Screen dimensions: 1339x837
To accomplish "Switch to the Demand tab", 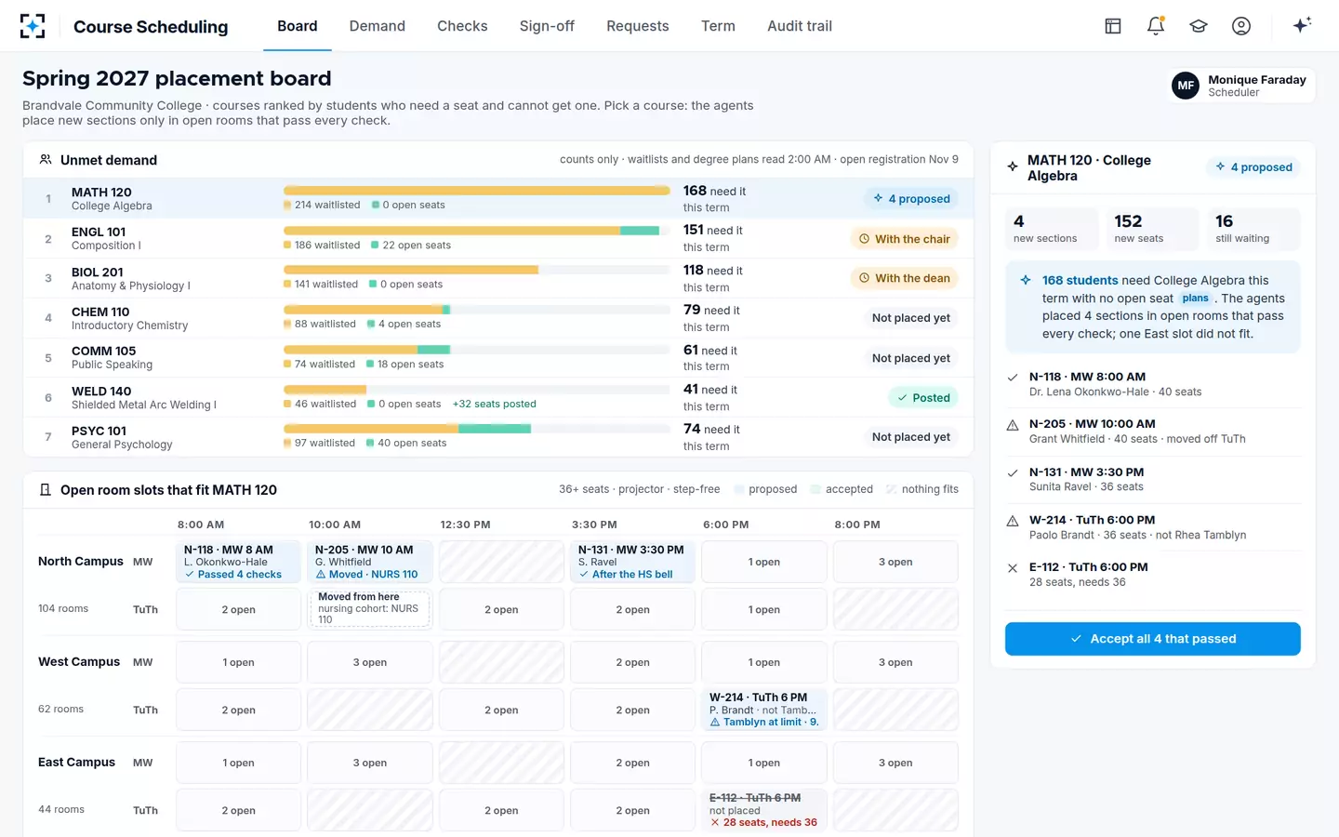I will point(378,26).
